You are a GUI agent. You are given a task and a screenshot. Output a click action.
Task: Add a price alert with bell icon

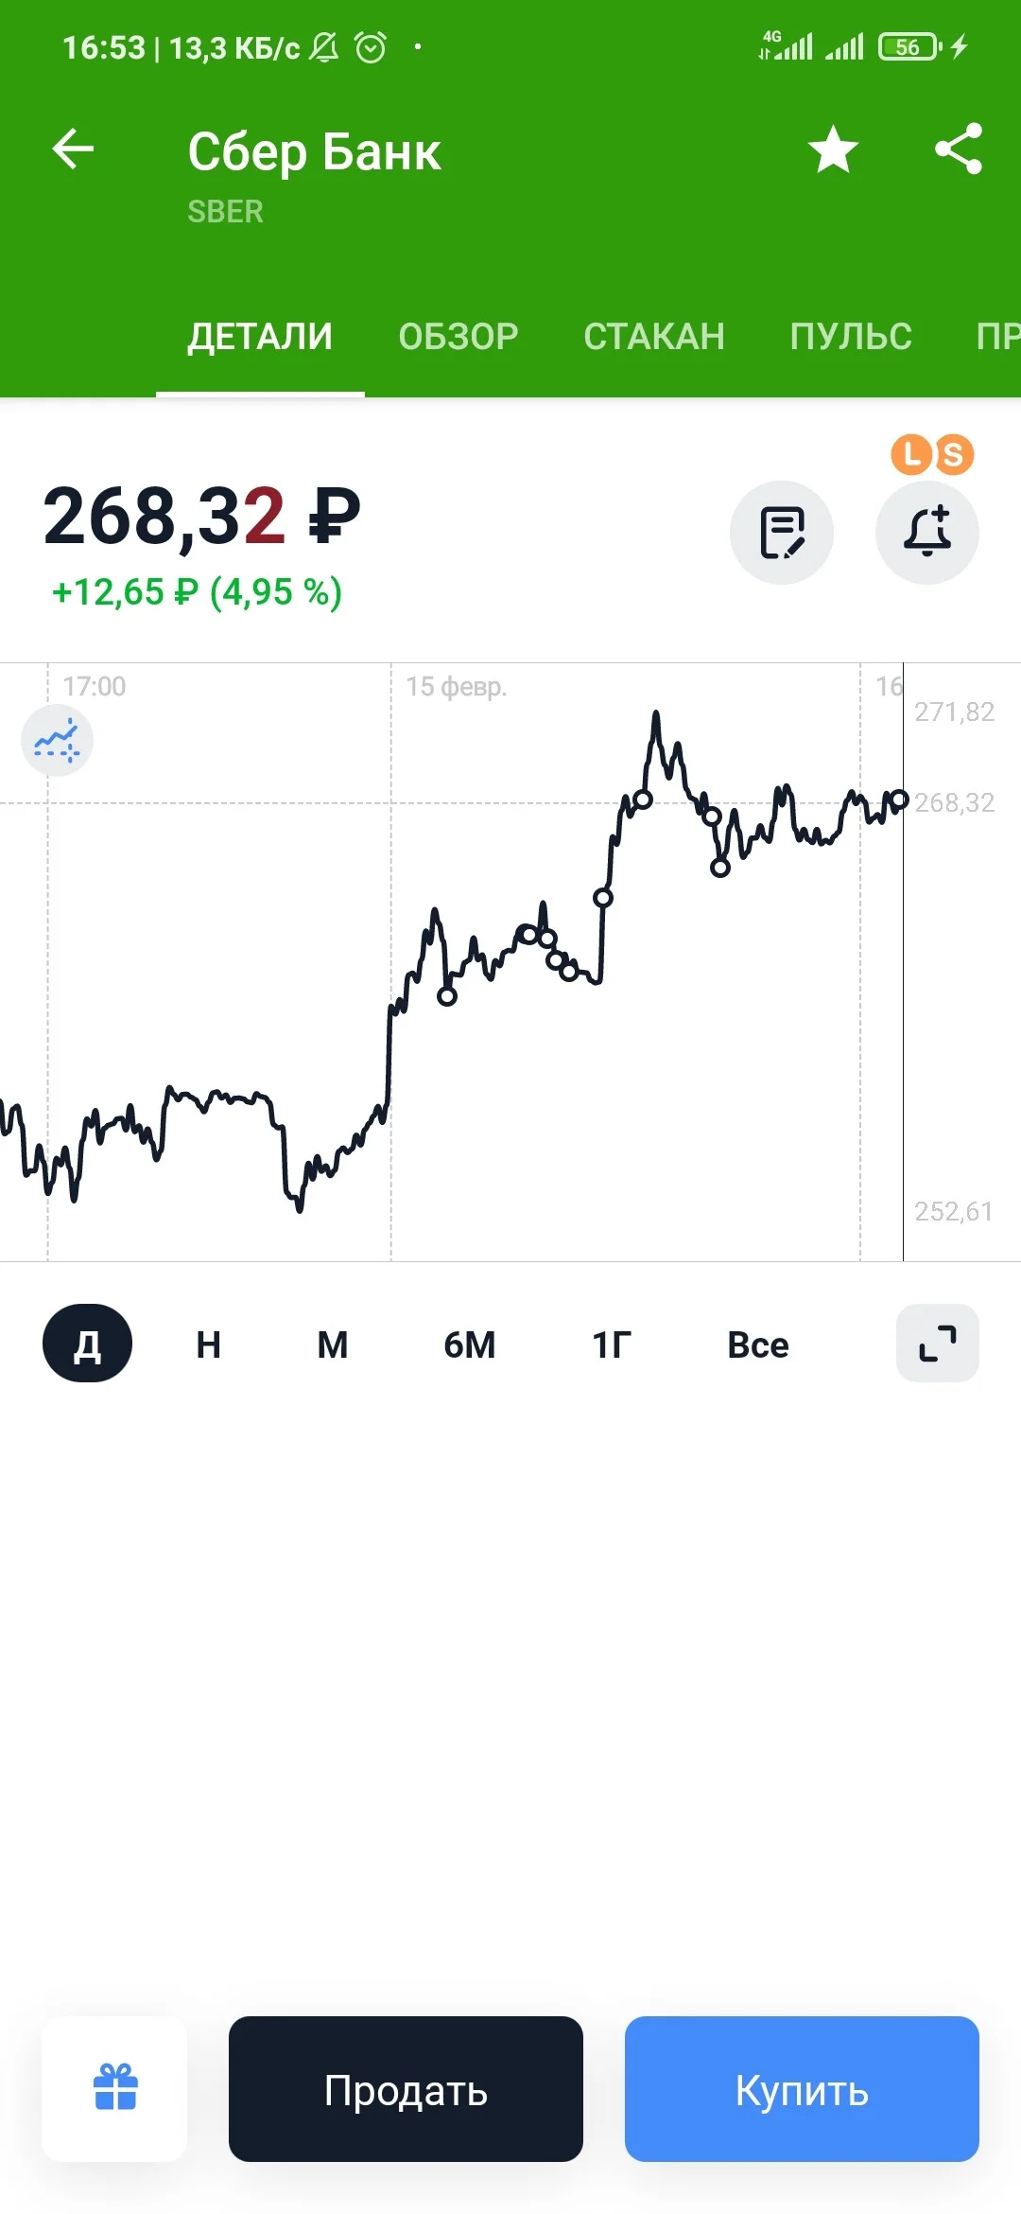927,533
